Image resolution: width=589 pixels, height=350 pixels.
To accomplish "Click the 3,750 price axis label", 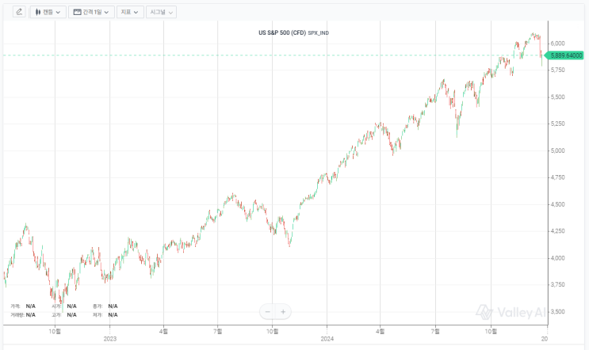I will tap(558, 285).
